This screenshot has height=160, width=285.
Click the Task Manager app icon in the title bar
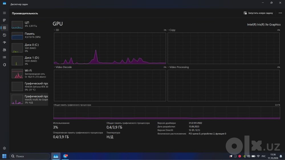[4, 3]
